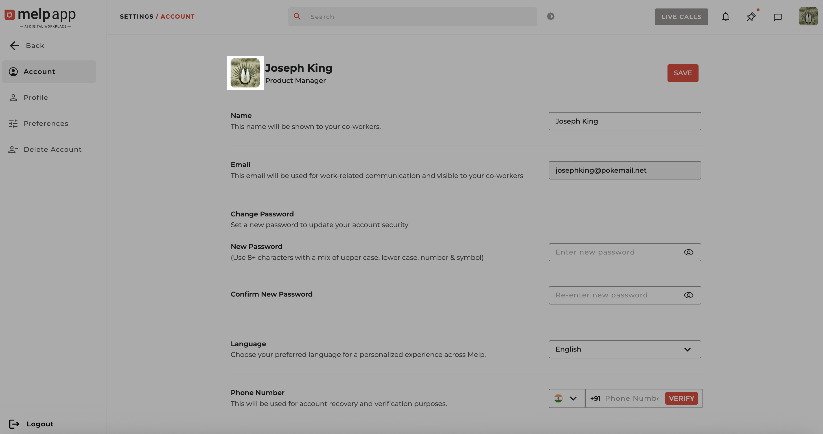Toggle dark mode theme icon

[550, 16]
